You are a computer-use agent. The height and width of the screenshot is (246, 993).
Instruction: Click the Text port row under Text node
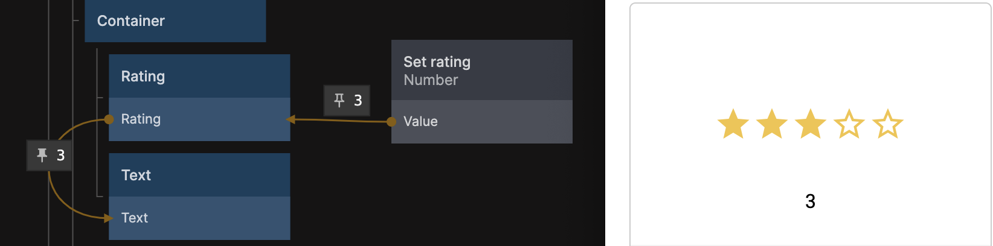(x=199, y=218)
